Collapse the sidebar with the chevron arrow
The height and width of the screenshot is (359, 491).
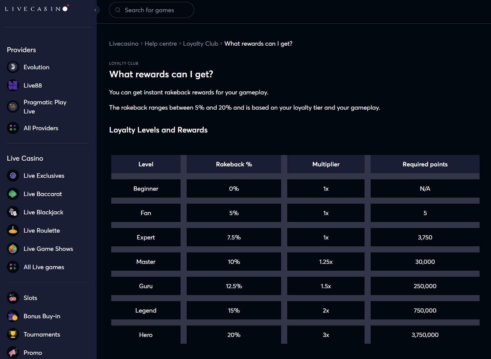click(95, 10)
